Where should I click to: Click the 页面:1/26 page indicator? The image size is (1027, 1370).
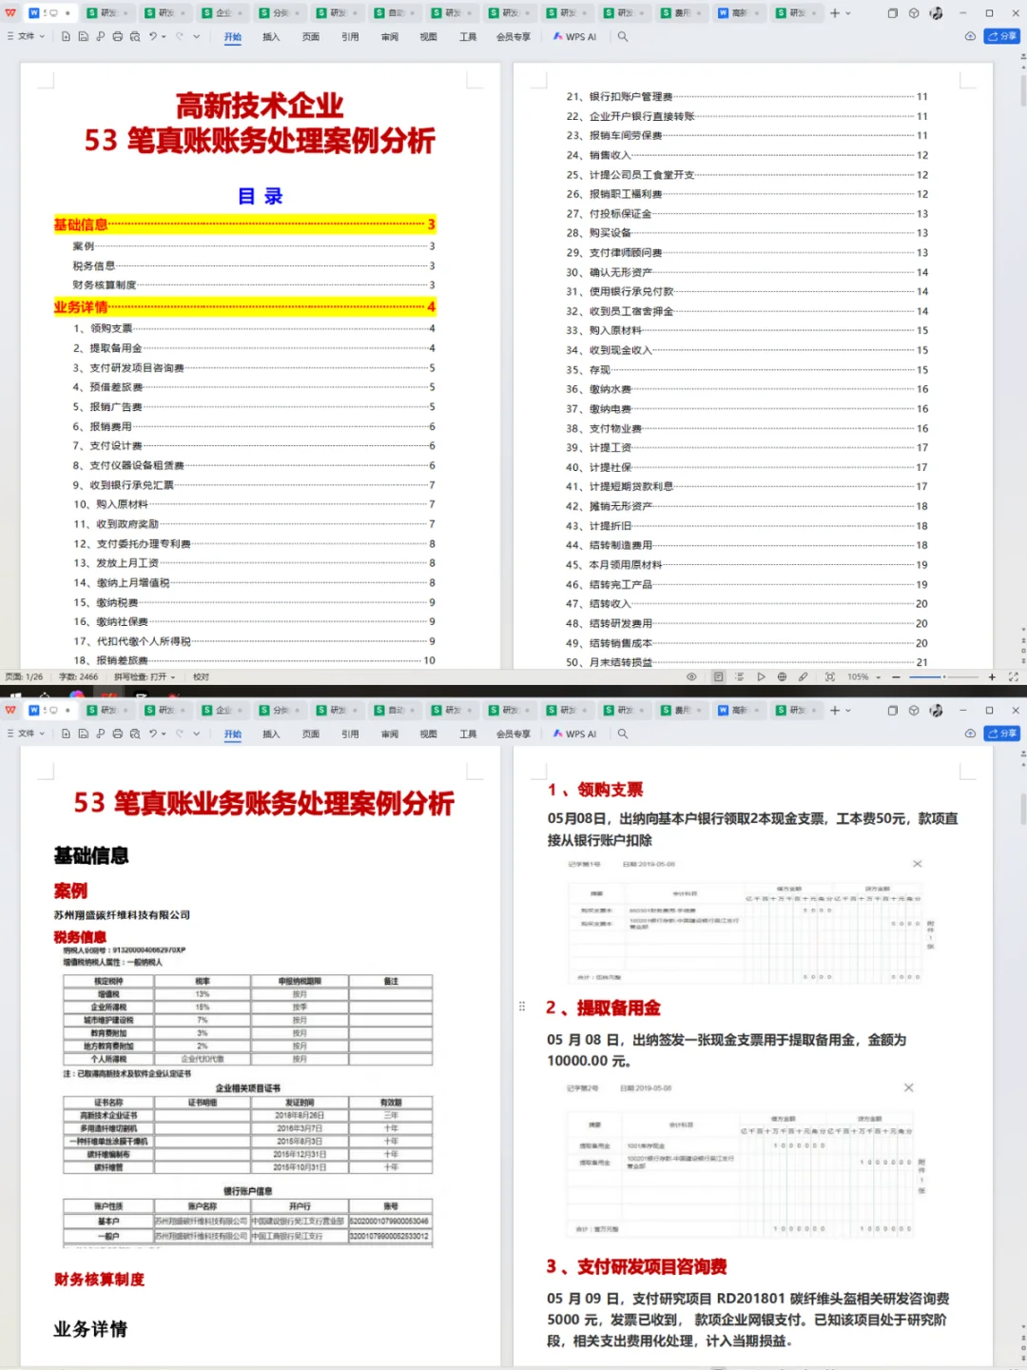click(x=26, y=676)
